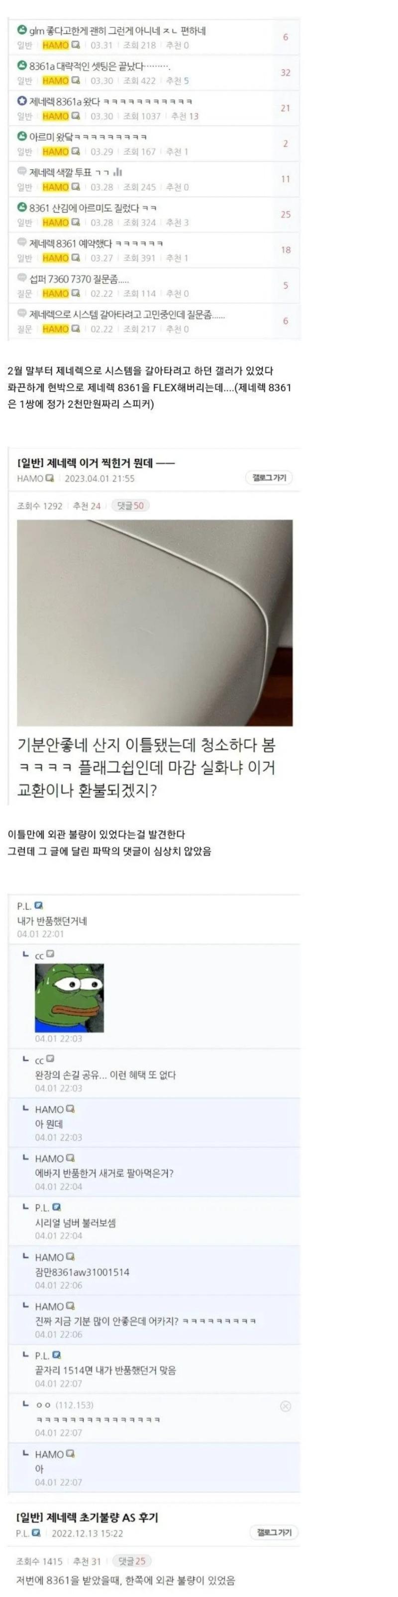Screen dimensions: 398x1597
Task: Click the HAMO nickname on the serial number reply
Action: point(50,1257)
